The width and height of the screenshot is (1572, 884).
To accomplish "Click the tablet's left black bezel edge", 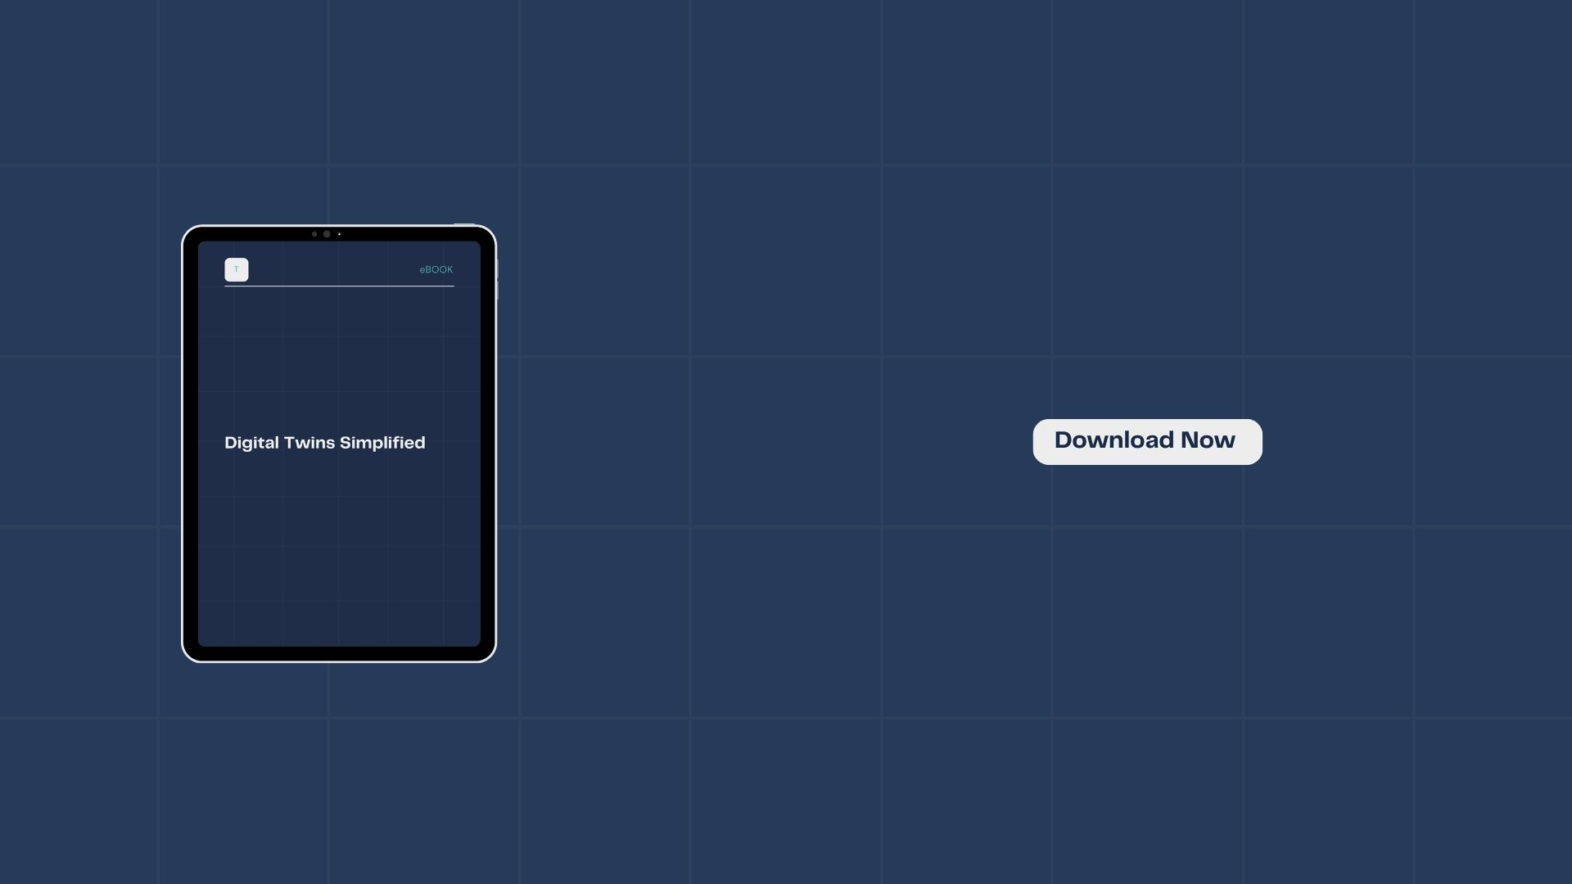I will coord(190,442).
